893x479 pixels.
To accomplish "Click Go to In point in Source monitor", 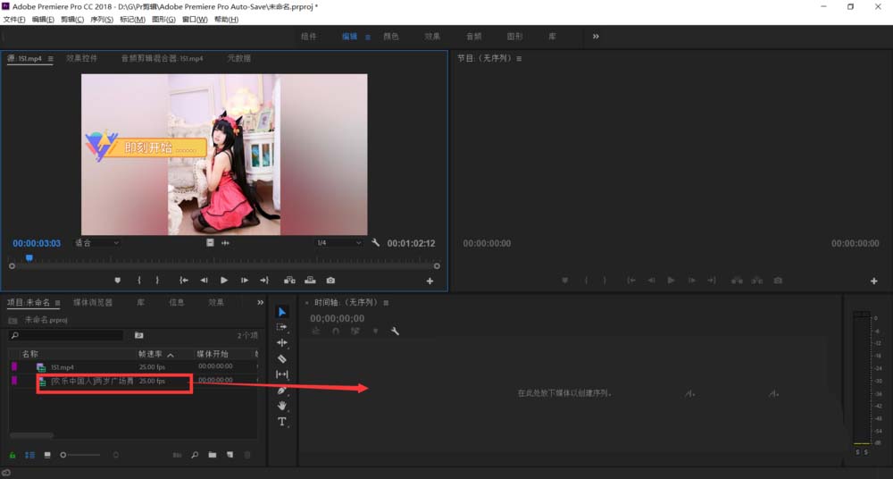I will pyautogui.click(x=183, y=281).
